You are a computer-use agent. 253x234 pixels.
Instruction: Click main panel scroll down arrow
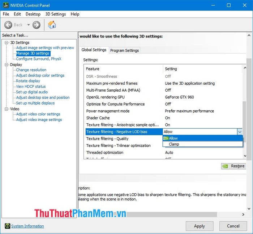[x=249, y=209]
